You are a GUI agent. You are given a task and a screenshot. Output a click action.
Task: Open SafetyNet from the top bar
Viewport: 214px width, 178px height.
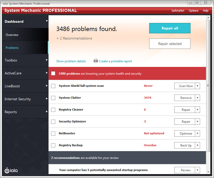click(178, 11)
